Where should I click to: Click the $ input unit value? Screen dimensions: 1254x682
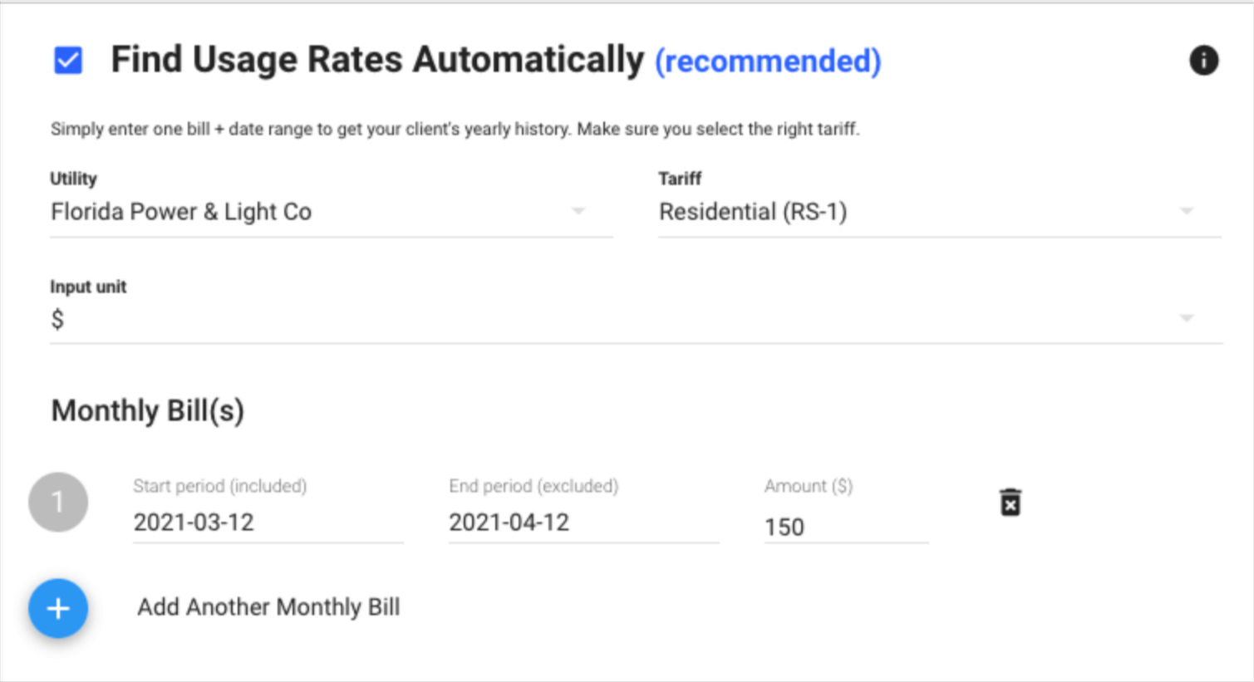(57, 320)
